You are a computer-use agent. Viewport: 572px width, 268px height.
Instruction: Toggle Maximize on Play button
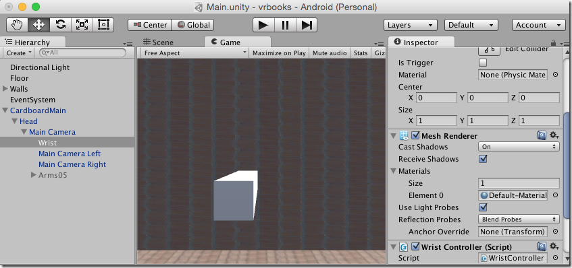point(279,53)
